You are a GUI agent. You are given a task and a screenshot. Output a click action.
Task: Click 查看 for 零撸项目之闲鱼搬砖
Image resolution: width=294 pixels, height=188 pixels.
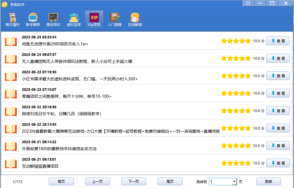point(278,93)
